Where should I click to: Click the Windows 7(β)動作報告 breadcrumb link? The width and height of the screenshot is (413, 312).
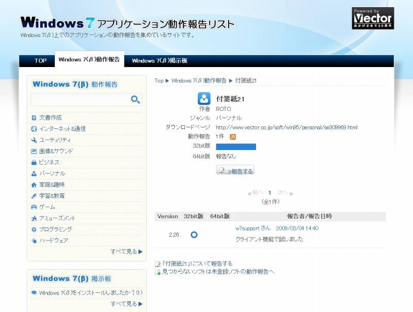pyautogui.click(x=199, y=81)
